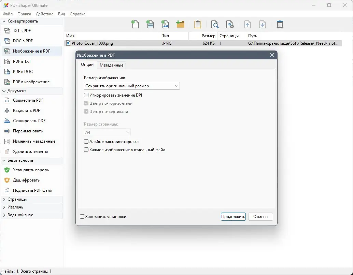The height and width of the screenshot is (275, 353).
Task: Click the file path cell starting G:\Папка-хранилище
Action: pyautogui.click(x=293, y=43)
